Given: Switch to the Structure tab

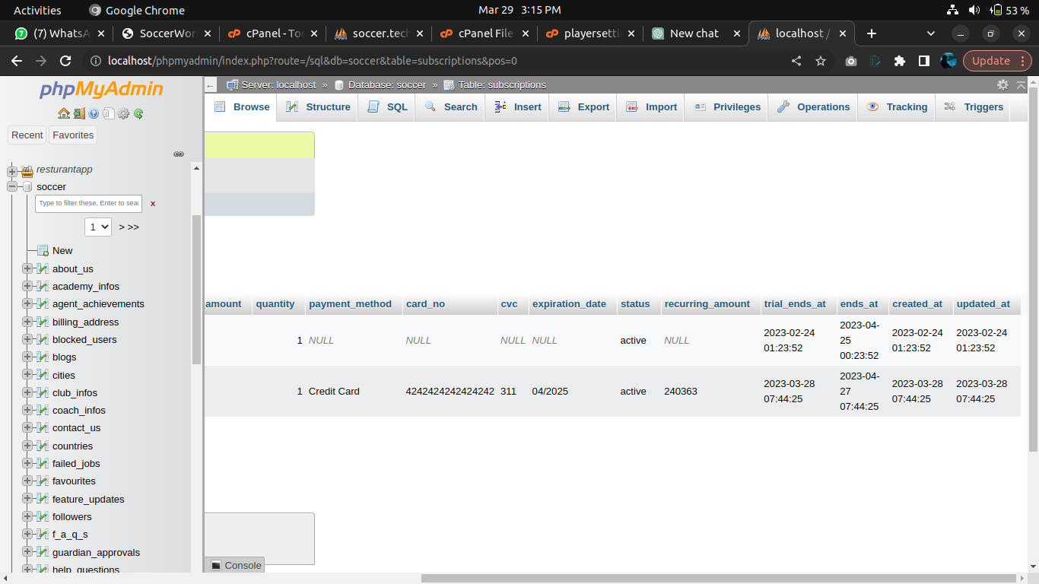Looking at the screenshot, I should point(319,107).
